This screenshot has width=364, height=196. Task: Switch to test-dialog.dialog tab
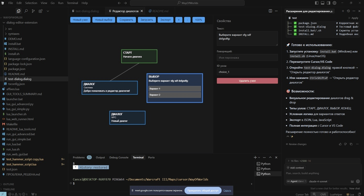coord(87,11)
